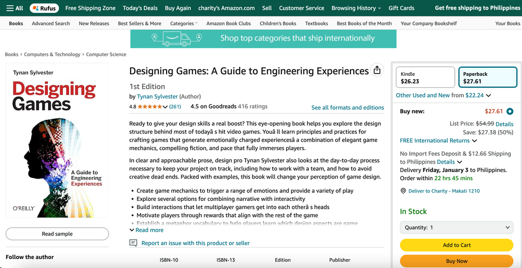522x268 pixels.
Task: Open the Categories dropdown in Books bar
Action: point(184,23)
